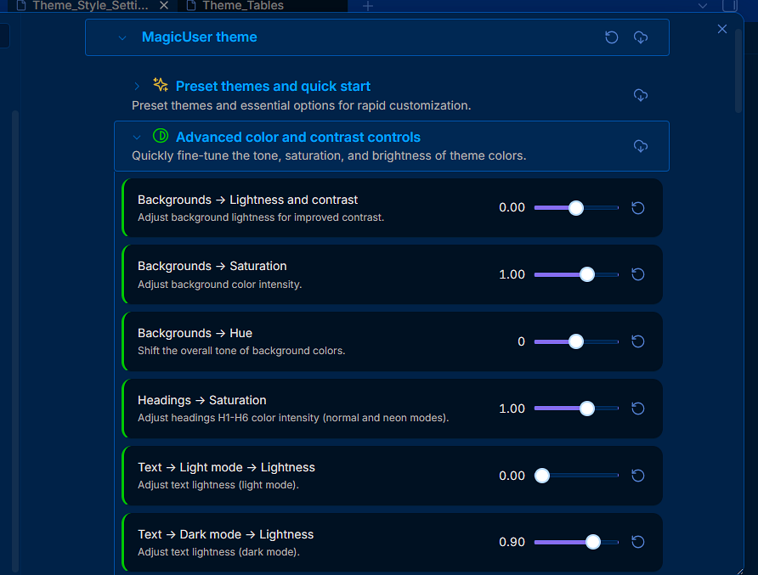Reset Backgrounds Lightness and contrast value
The image size is (758, 575).
638,208
